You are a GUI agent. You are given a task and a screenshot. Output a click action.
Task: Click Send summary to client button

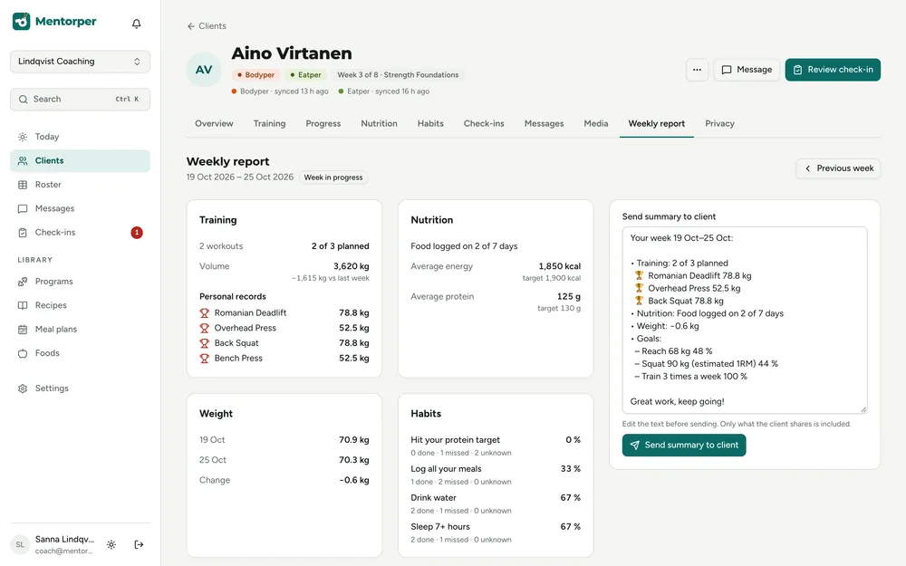click(x=684, y=446)
